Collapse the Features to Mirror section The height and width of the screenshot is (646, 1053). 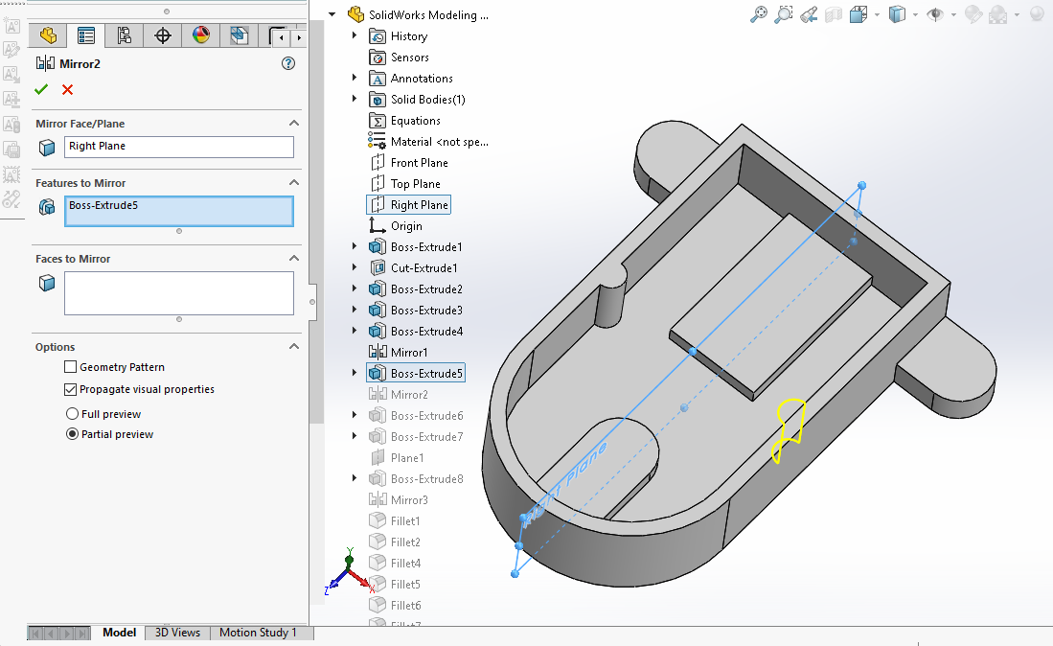[294, 182]
